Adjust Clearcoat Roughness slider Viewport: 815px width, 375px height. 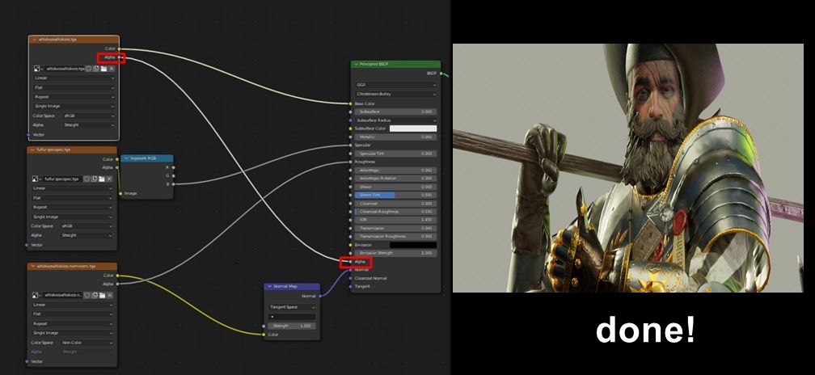coord(396,212)
